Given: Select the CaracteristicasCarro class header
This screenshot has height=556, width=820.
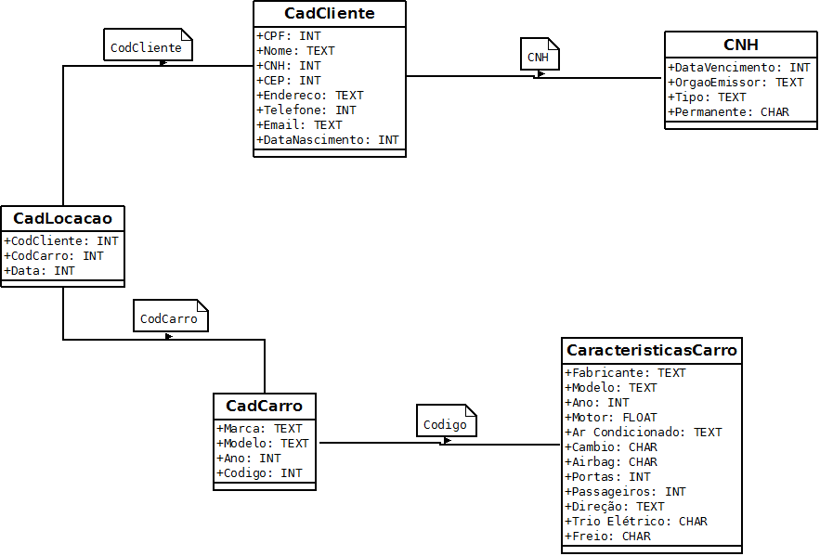Looking at the screenshot, I should (652, 351).
